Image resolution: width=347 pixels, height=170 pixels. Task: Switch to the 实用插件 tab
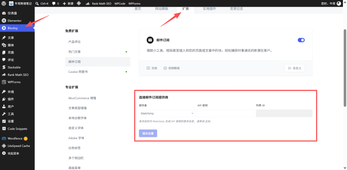[209, 9]
